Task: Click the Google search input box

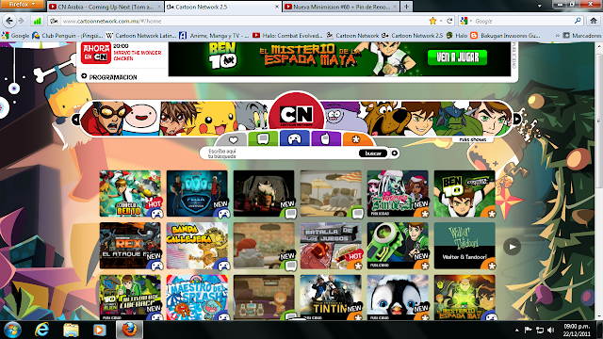Action: coord(524,21)
